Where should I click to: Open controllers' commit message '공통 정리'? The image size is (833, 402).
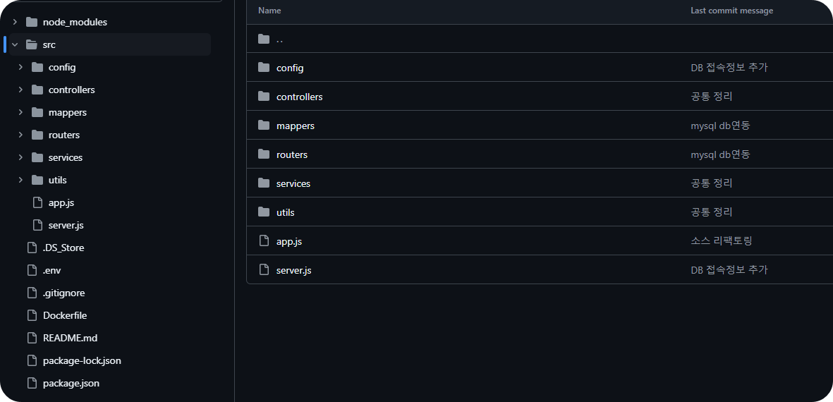(x=712, y=96)
